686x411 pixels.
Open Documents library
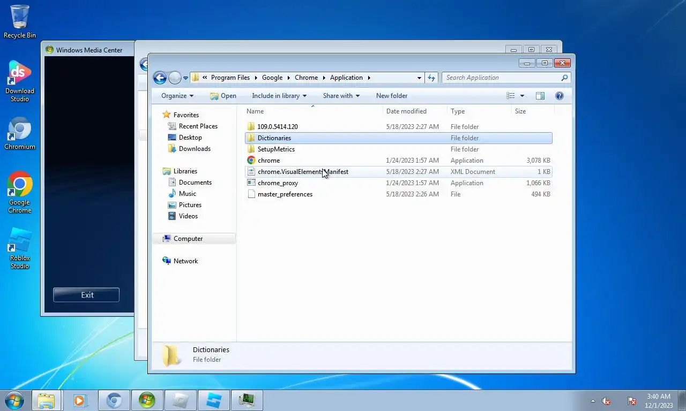195,182
